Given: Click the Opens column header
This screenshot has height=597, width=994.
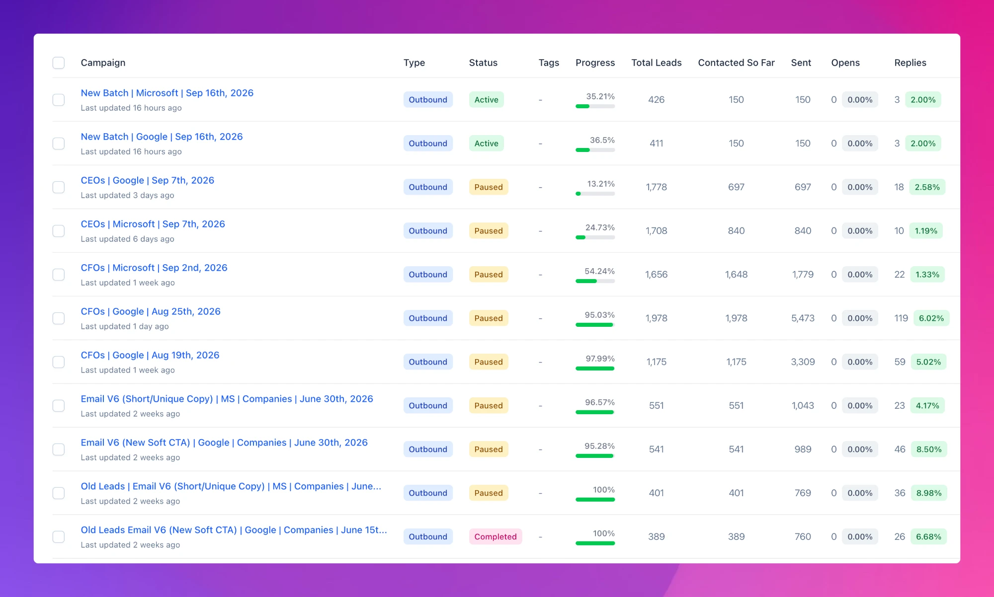Looking at the screenshot, I should (x=845, y=63).
